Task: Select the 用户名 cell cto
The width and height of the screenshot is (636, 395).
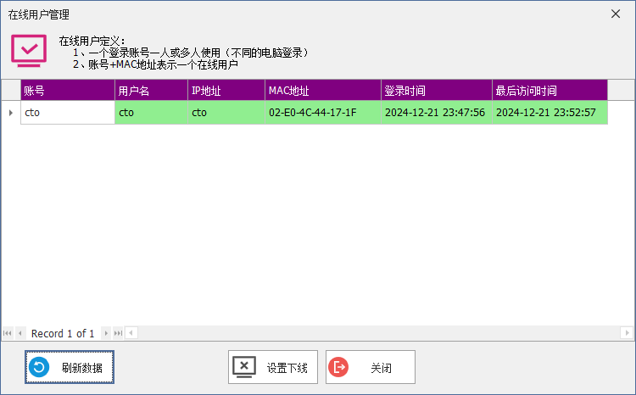Action: point(151,113)
